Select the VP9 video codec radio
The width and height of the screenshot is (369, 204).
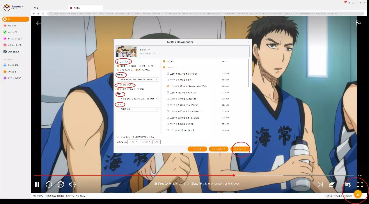pyautogui.click(x=140, y=66)
